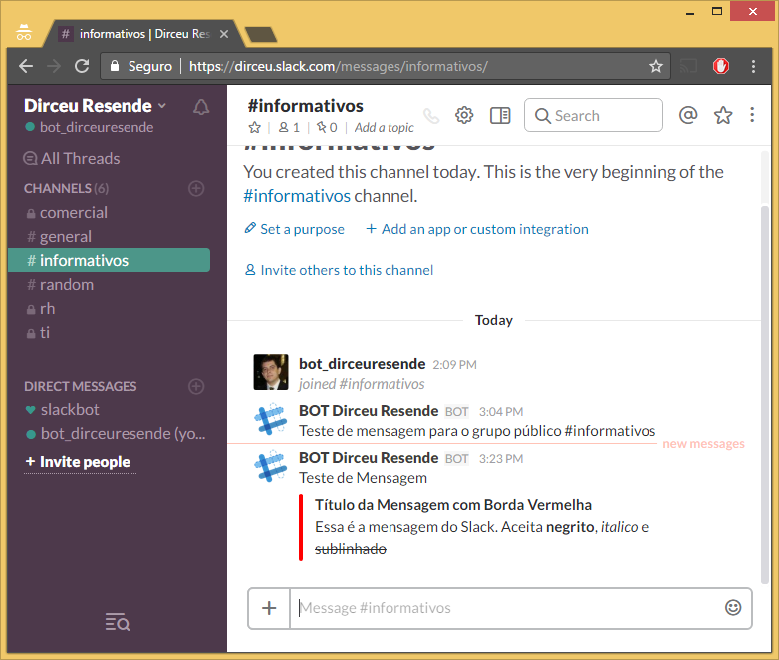Click CHANNELS (6) header to browse channels

pos(66,189)
